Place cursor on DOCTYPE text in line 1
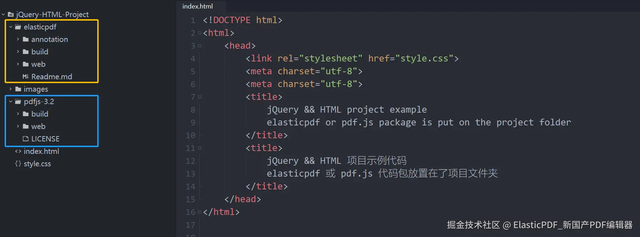The width and height of the screenshot is (640, 237). tap(232, 20)
